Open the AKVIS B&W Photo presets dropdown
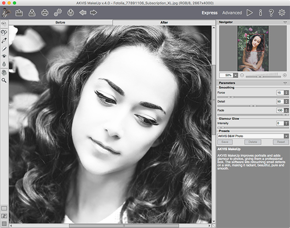This screenshot has width=290, height=228. click(x=253, y=136)
